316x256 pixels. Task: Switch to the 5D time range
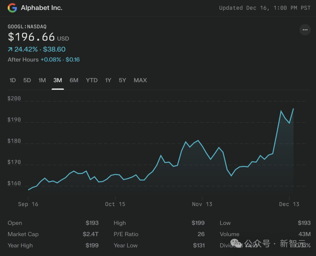(x=27, y=80)
